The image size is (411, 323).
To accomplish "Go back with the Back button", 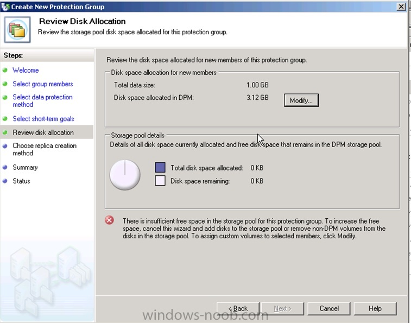I will [x=238, y=308].
